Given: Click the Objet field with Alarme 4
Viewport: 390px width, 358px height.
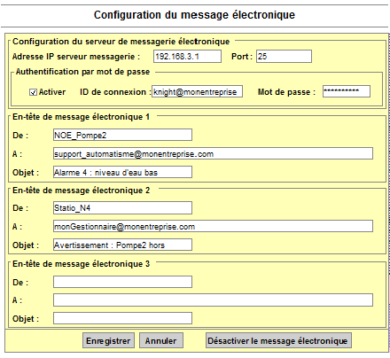Looking at the screenshot, I should (122, 172).
